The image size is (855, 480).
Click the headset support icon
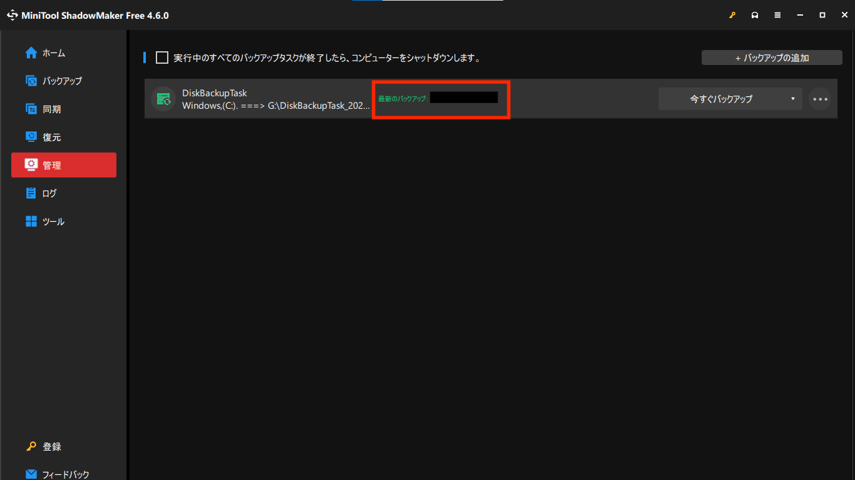[x=755, y=16]
